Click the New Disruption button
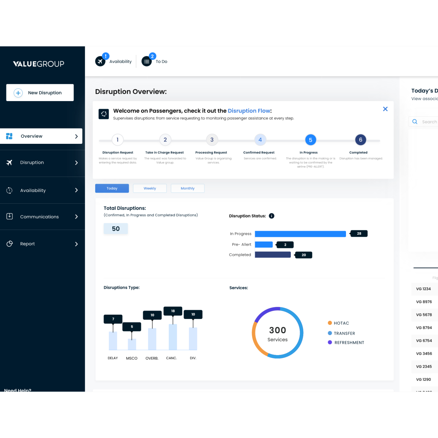This screenshot has height=438, width=438. [x=39, y=92]
